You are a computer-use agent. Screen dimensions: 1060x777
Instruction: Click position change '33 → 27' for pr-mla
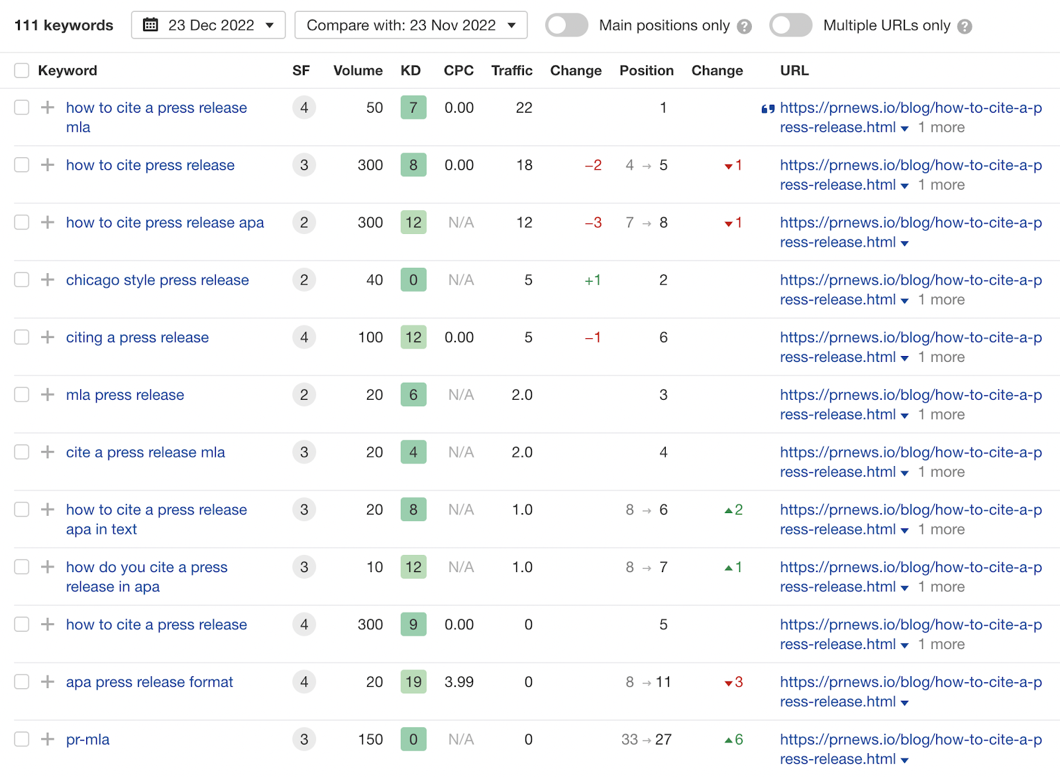pyautogui.click(x=647, y=739)
